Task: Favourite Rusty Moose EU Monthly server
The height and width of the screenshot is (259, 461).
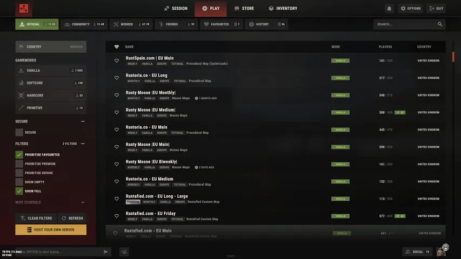Action: coord(117,95)
